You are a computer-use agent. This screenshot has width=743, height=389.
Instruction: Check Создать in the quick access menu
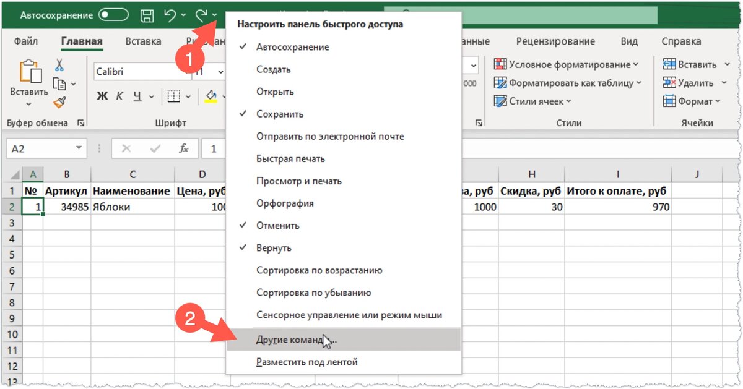click(344, 70)
